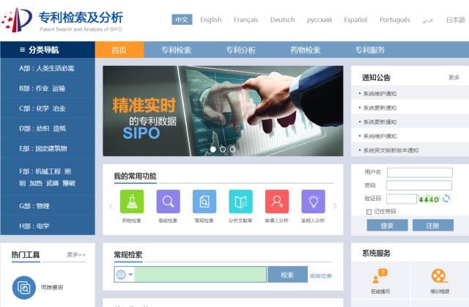
Task: Switch site language to русский
Action: tap(320, 20)
